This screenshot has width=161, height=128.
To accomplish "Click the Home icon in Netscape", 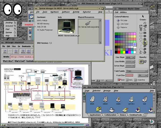I will pos(16,51).
